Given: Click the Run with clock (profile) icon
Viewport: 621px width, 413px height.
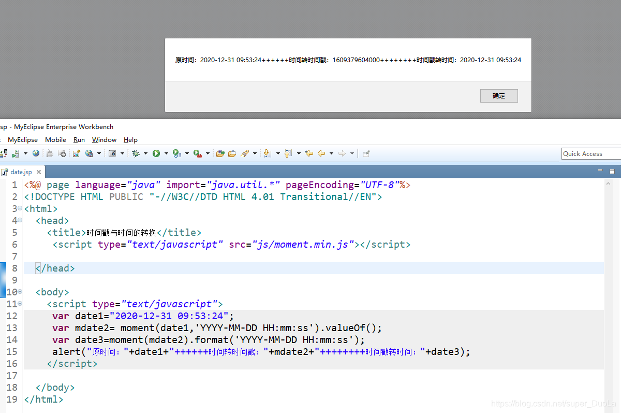Looking at the screenshot, I should click(x=176, y=153).
